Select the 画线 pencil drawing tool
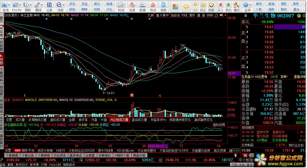Screen dimensions: 307x168 (37, 5)
